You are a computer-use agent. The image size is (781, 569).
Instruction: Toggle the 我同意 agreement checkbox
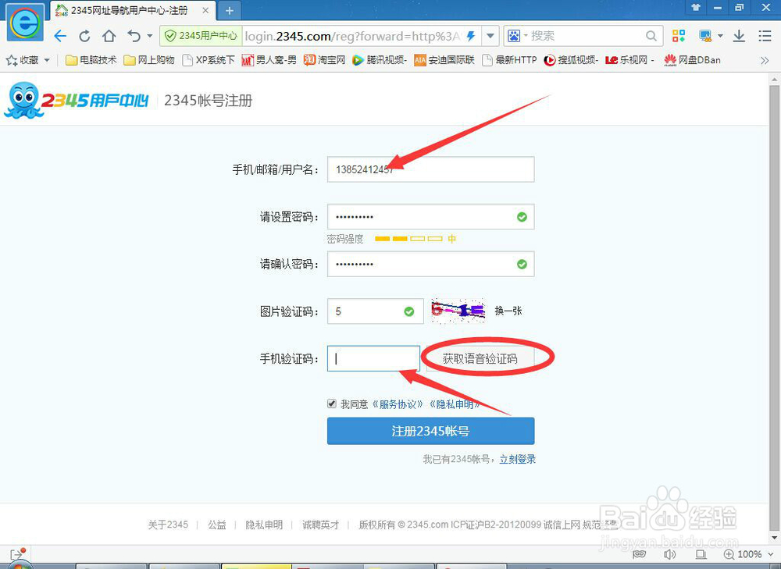332,404
